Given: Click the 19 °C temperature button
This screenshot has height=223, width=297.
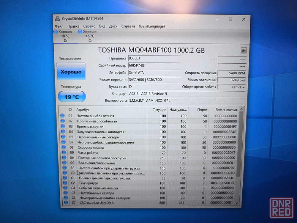Looking at the screenshot, I should (x=72, y=97).
